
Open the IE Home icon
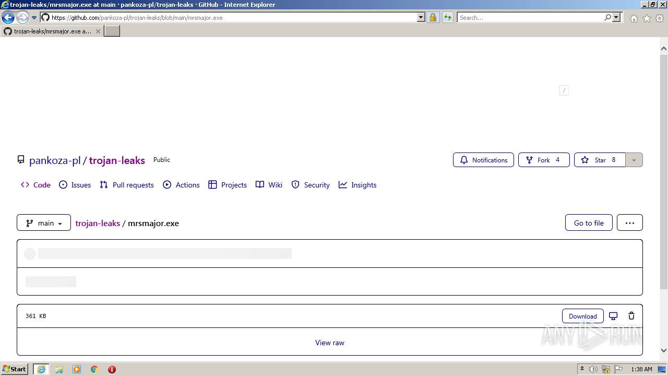[634, 18]
